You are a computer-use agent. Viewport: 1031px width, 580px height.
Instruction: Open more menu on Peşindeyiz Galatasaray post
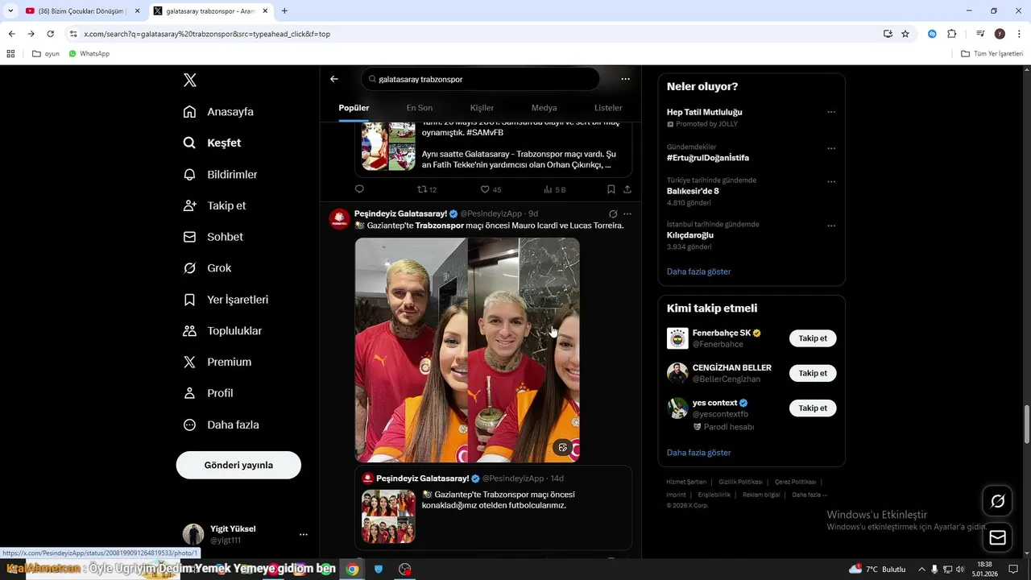pos(627,214)
